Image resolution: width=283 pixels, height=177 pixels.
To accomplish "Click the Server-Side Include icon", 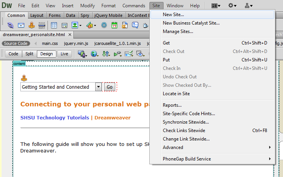I will (125, 25).
